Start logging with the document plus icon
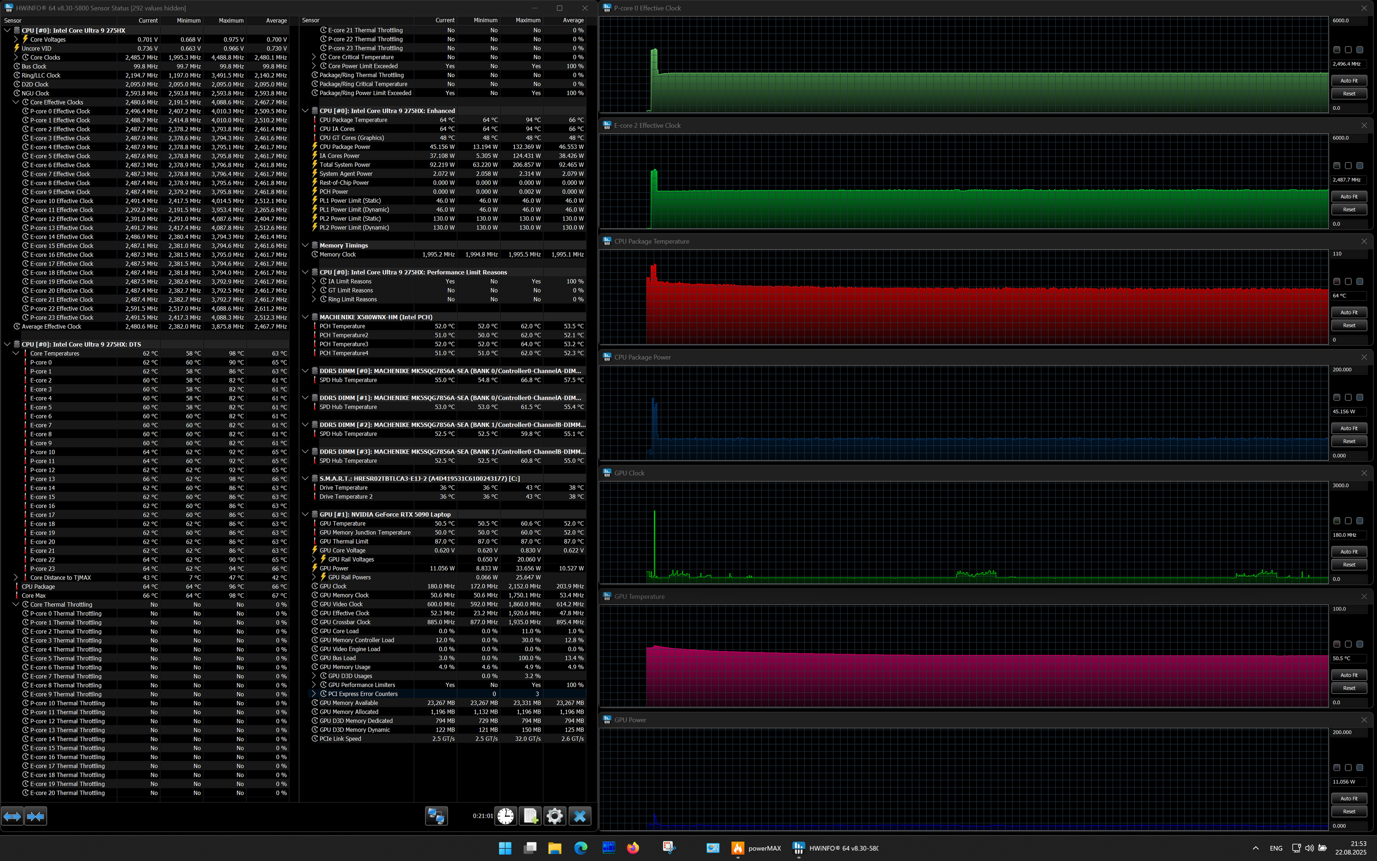The image size is (1377, 861). click(x=530, y=816)
